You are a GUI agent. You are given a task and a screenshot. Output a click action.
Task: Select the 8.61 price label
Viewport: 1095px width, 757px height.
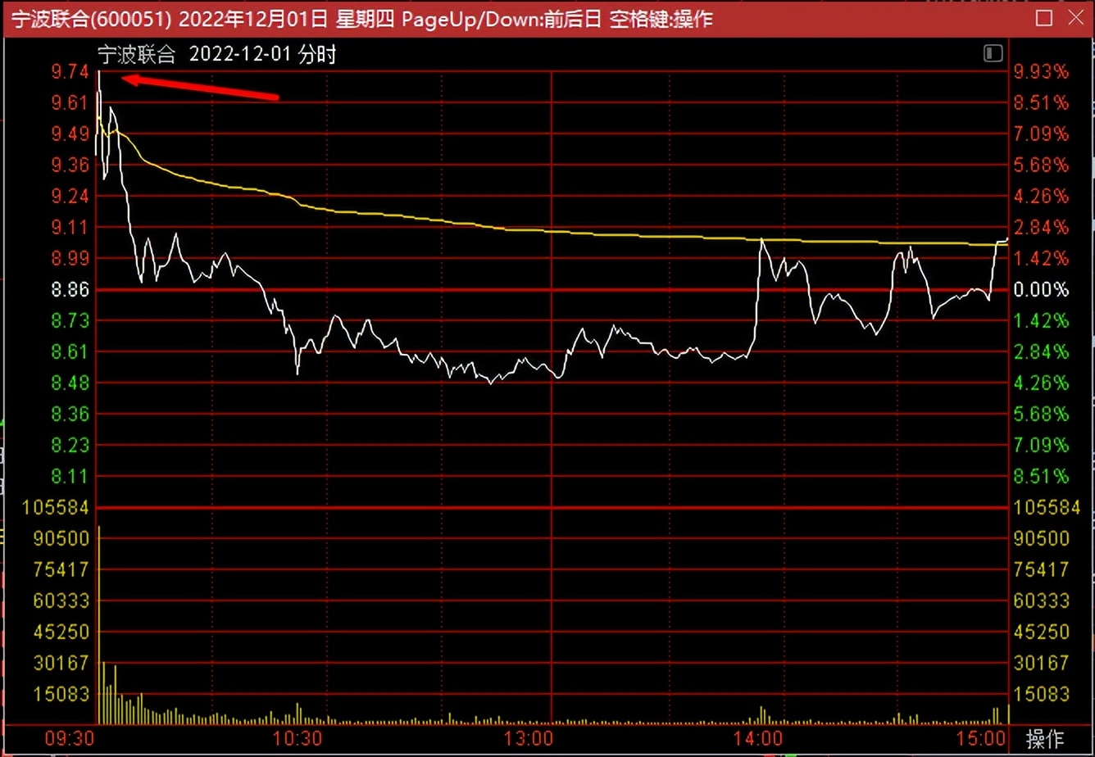(x=69, y=351)
